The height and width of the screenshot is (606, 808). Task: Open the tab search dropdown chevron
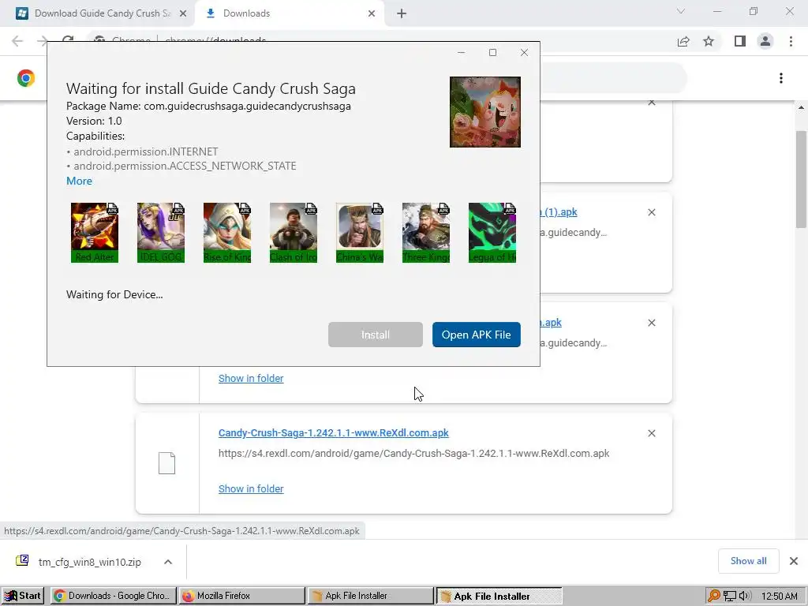pos(681,11)
